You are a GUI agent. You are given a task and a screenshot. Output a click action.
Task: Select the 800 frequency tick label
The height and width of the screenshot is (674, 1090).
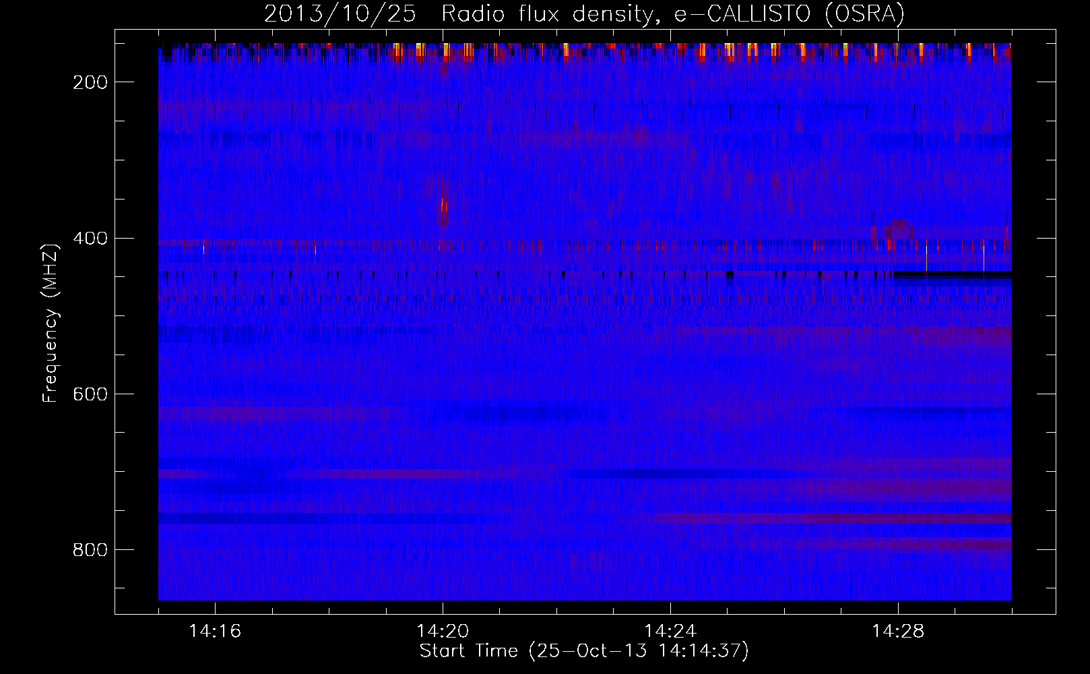[x=90, y=550]
